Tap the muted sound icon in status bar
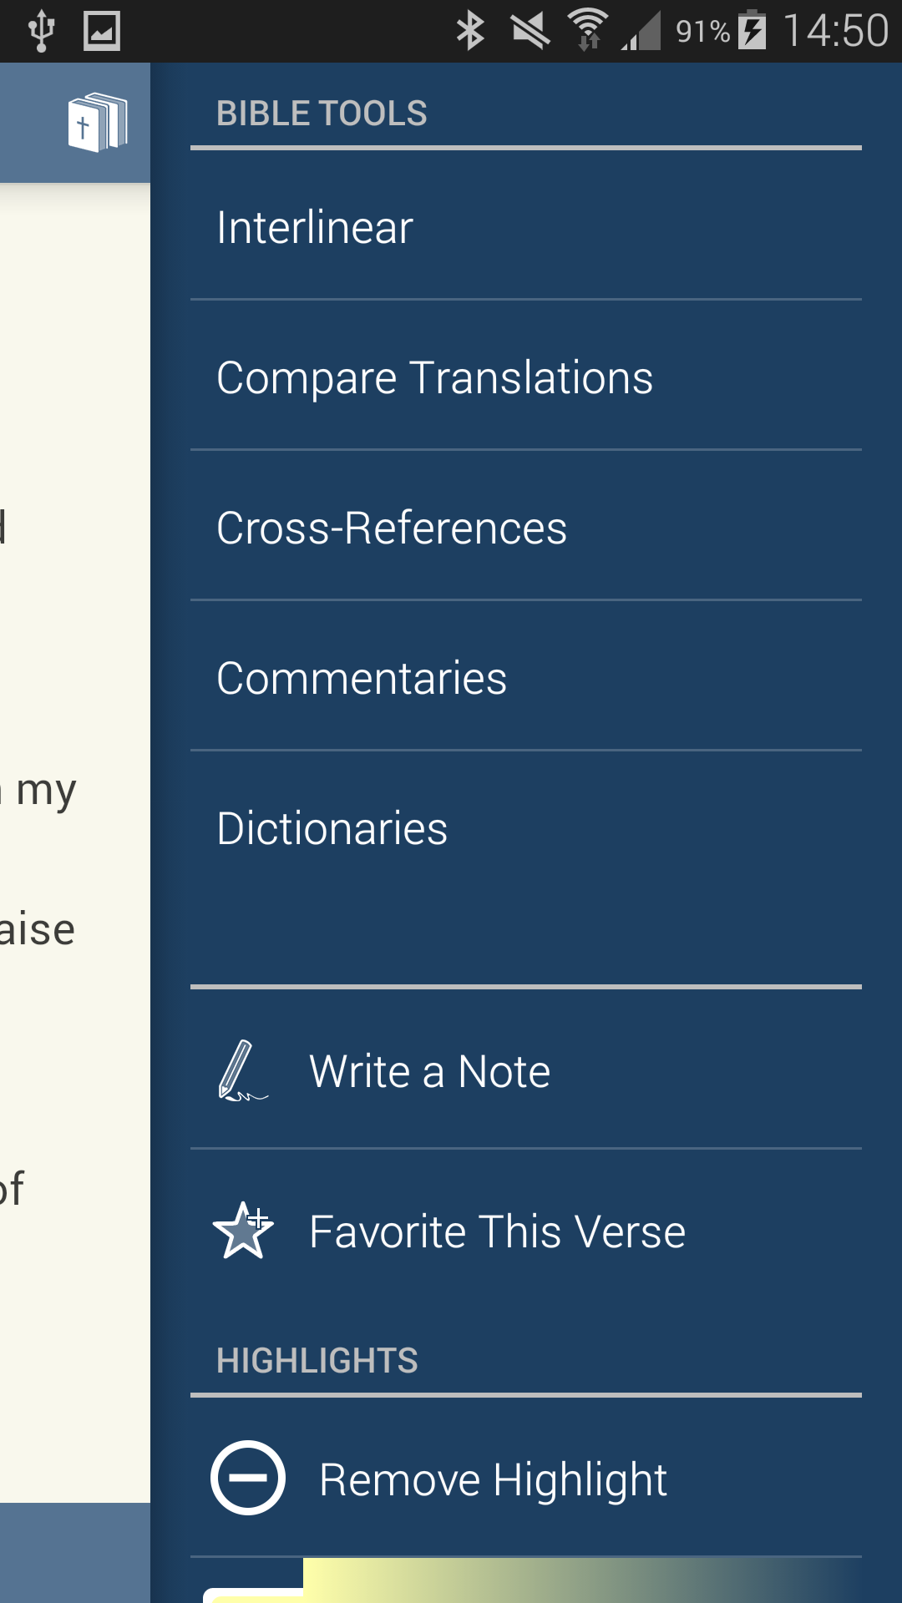The image size is (902, 1603). click(530, 32)
